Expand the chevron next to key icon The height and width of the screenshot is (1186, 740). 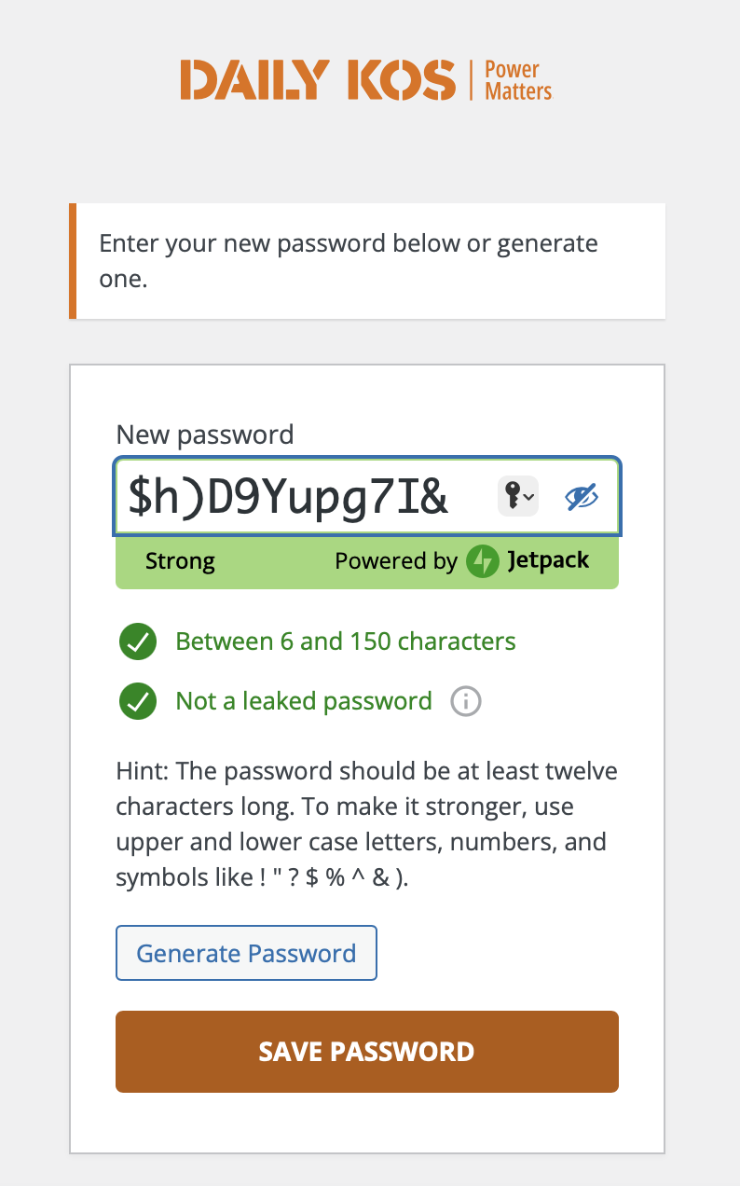point(529,497)
